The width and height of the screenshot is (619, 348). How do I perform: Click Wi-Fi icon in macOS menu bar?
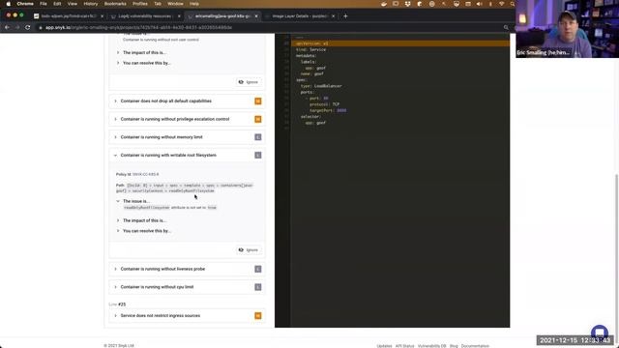501,4
